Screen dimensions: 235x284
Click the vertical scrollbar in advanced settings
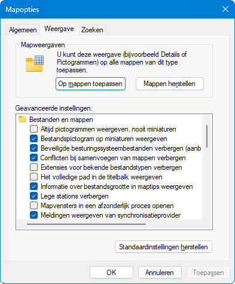[207, 136]
